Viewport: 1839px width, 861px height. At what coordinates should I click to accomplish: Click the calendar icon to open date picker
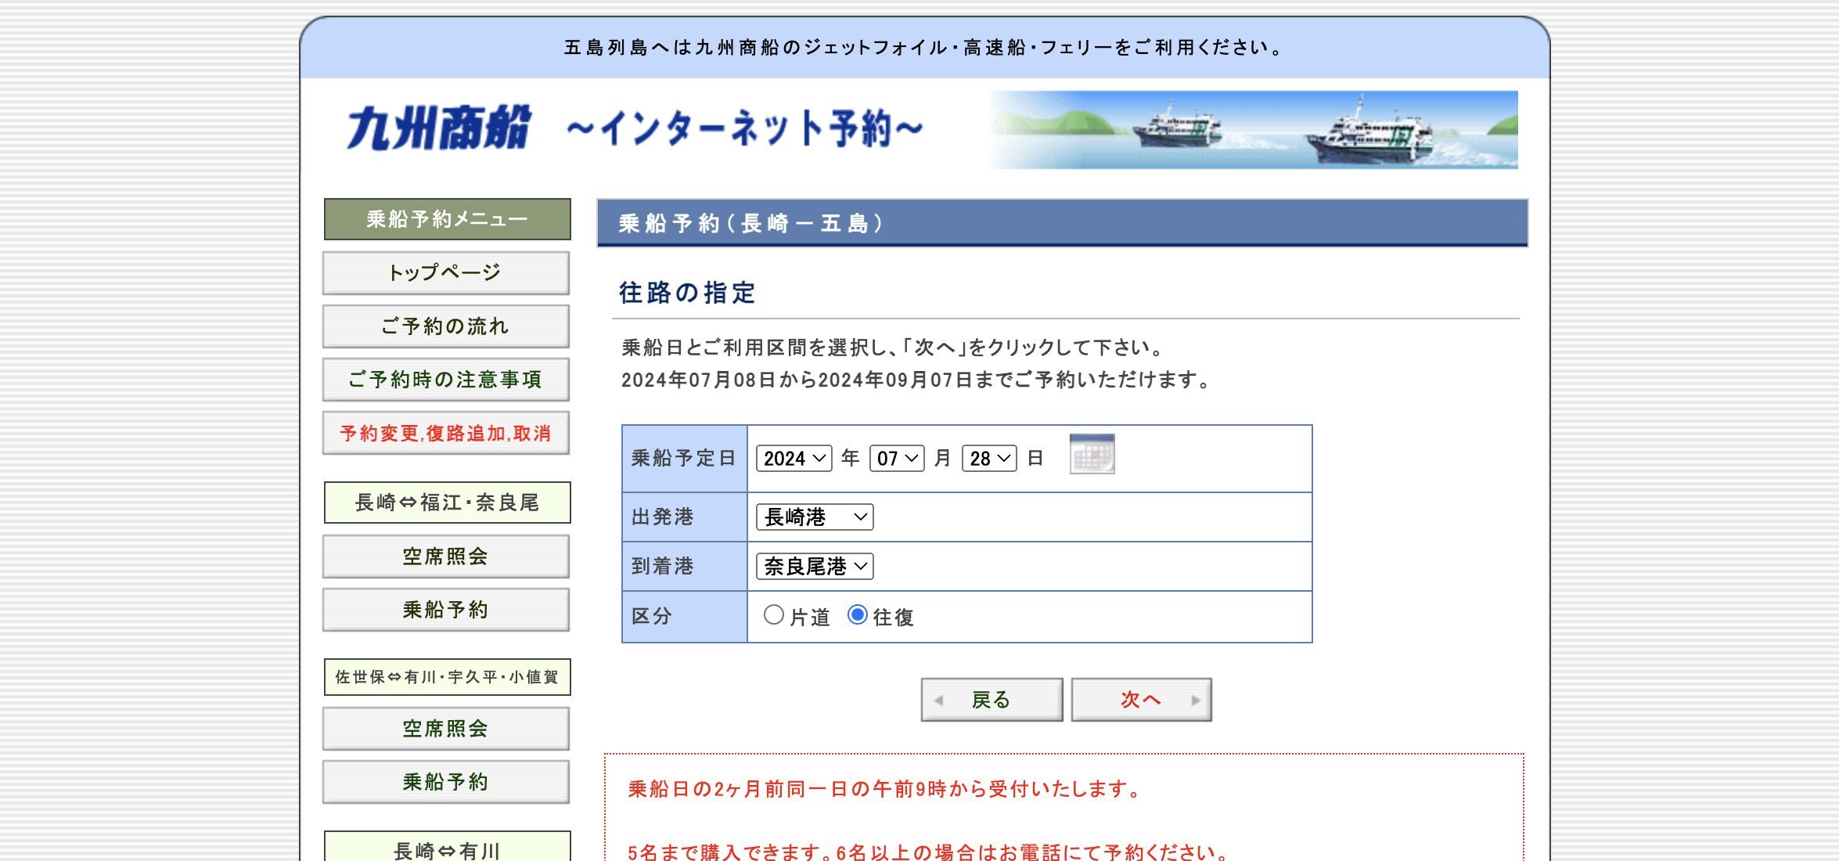tap(1092, 456)
